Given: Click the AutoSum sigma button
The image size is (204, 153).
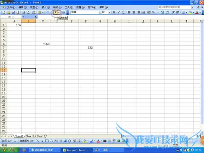Looking at the screenshot, I should [x=55, y=12].
